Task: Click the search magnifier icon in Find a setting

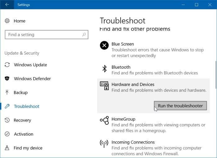Action: point(84,35)
